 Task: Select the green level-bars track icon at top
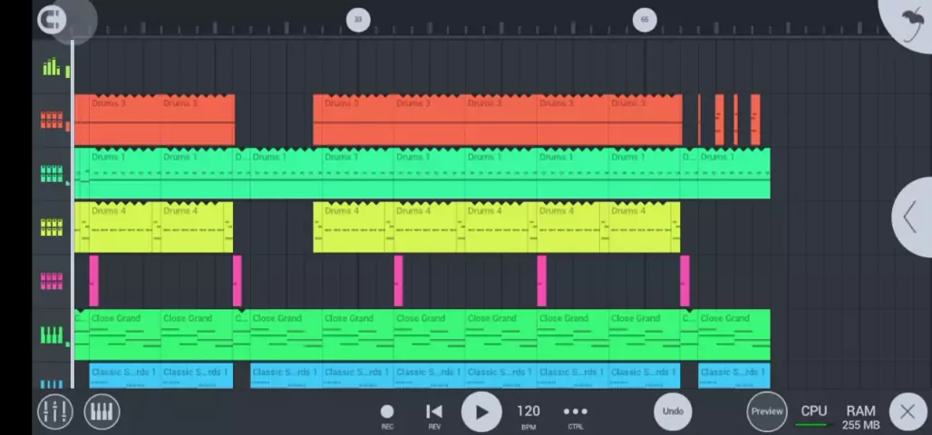tap(52, 67)
